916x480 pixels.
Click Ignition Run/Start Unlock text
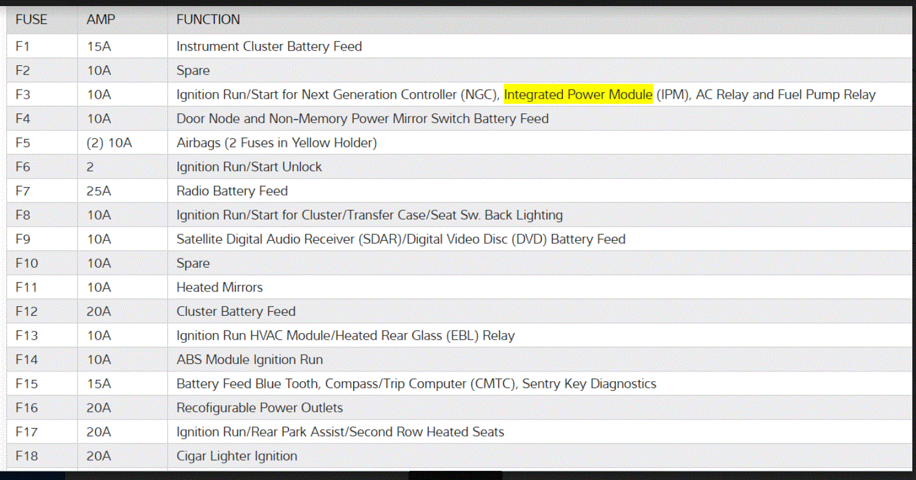[x=249, y=167]
